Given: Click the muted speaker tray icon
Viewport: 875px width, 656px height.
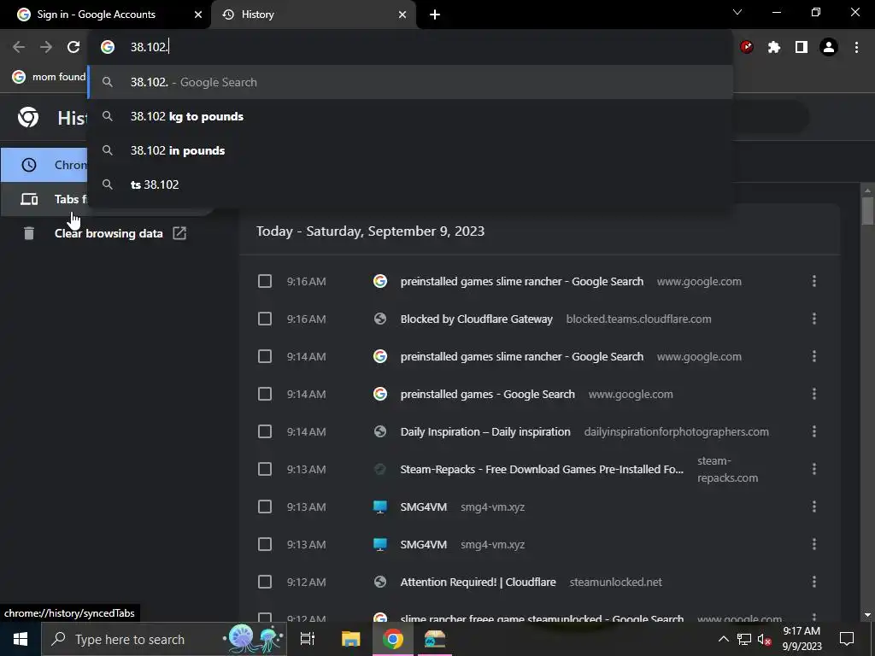Looking at the screenshot, I should click(764, 639).
